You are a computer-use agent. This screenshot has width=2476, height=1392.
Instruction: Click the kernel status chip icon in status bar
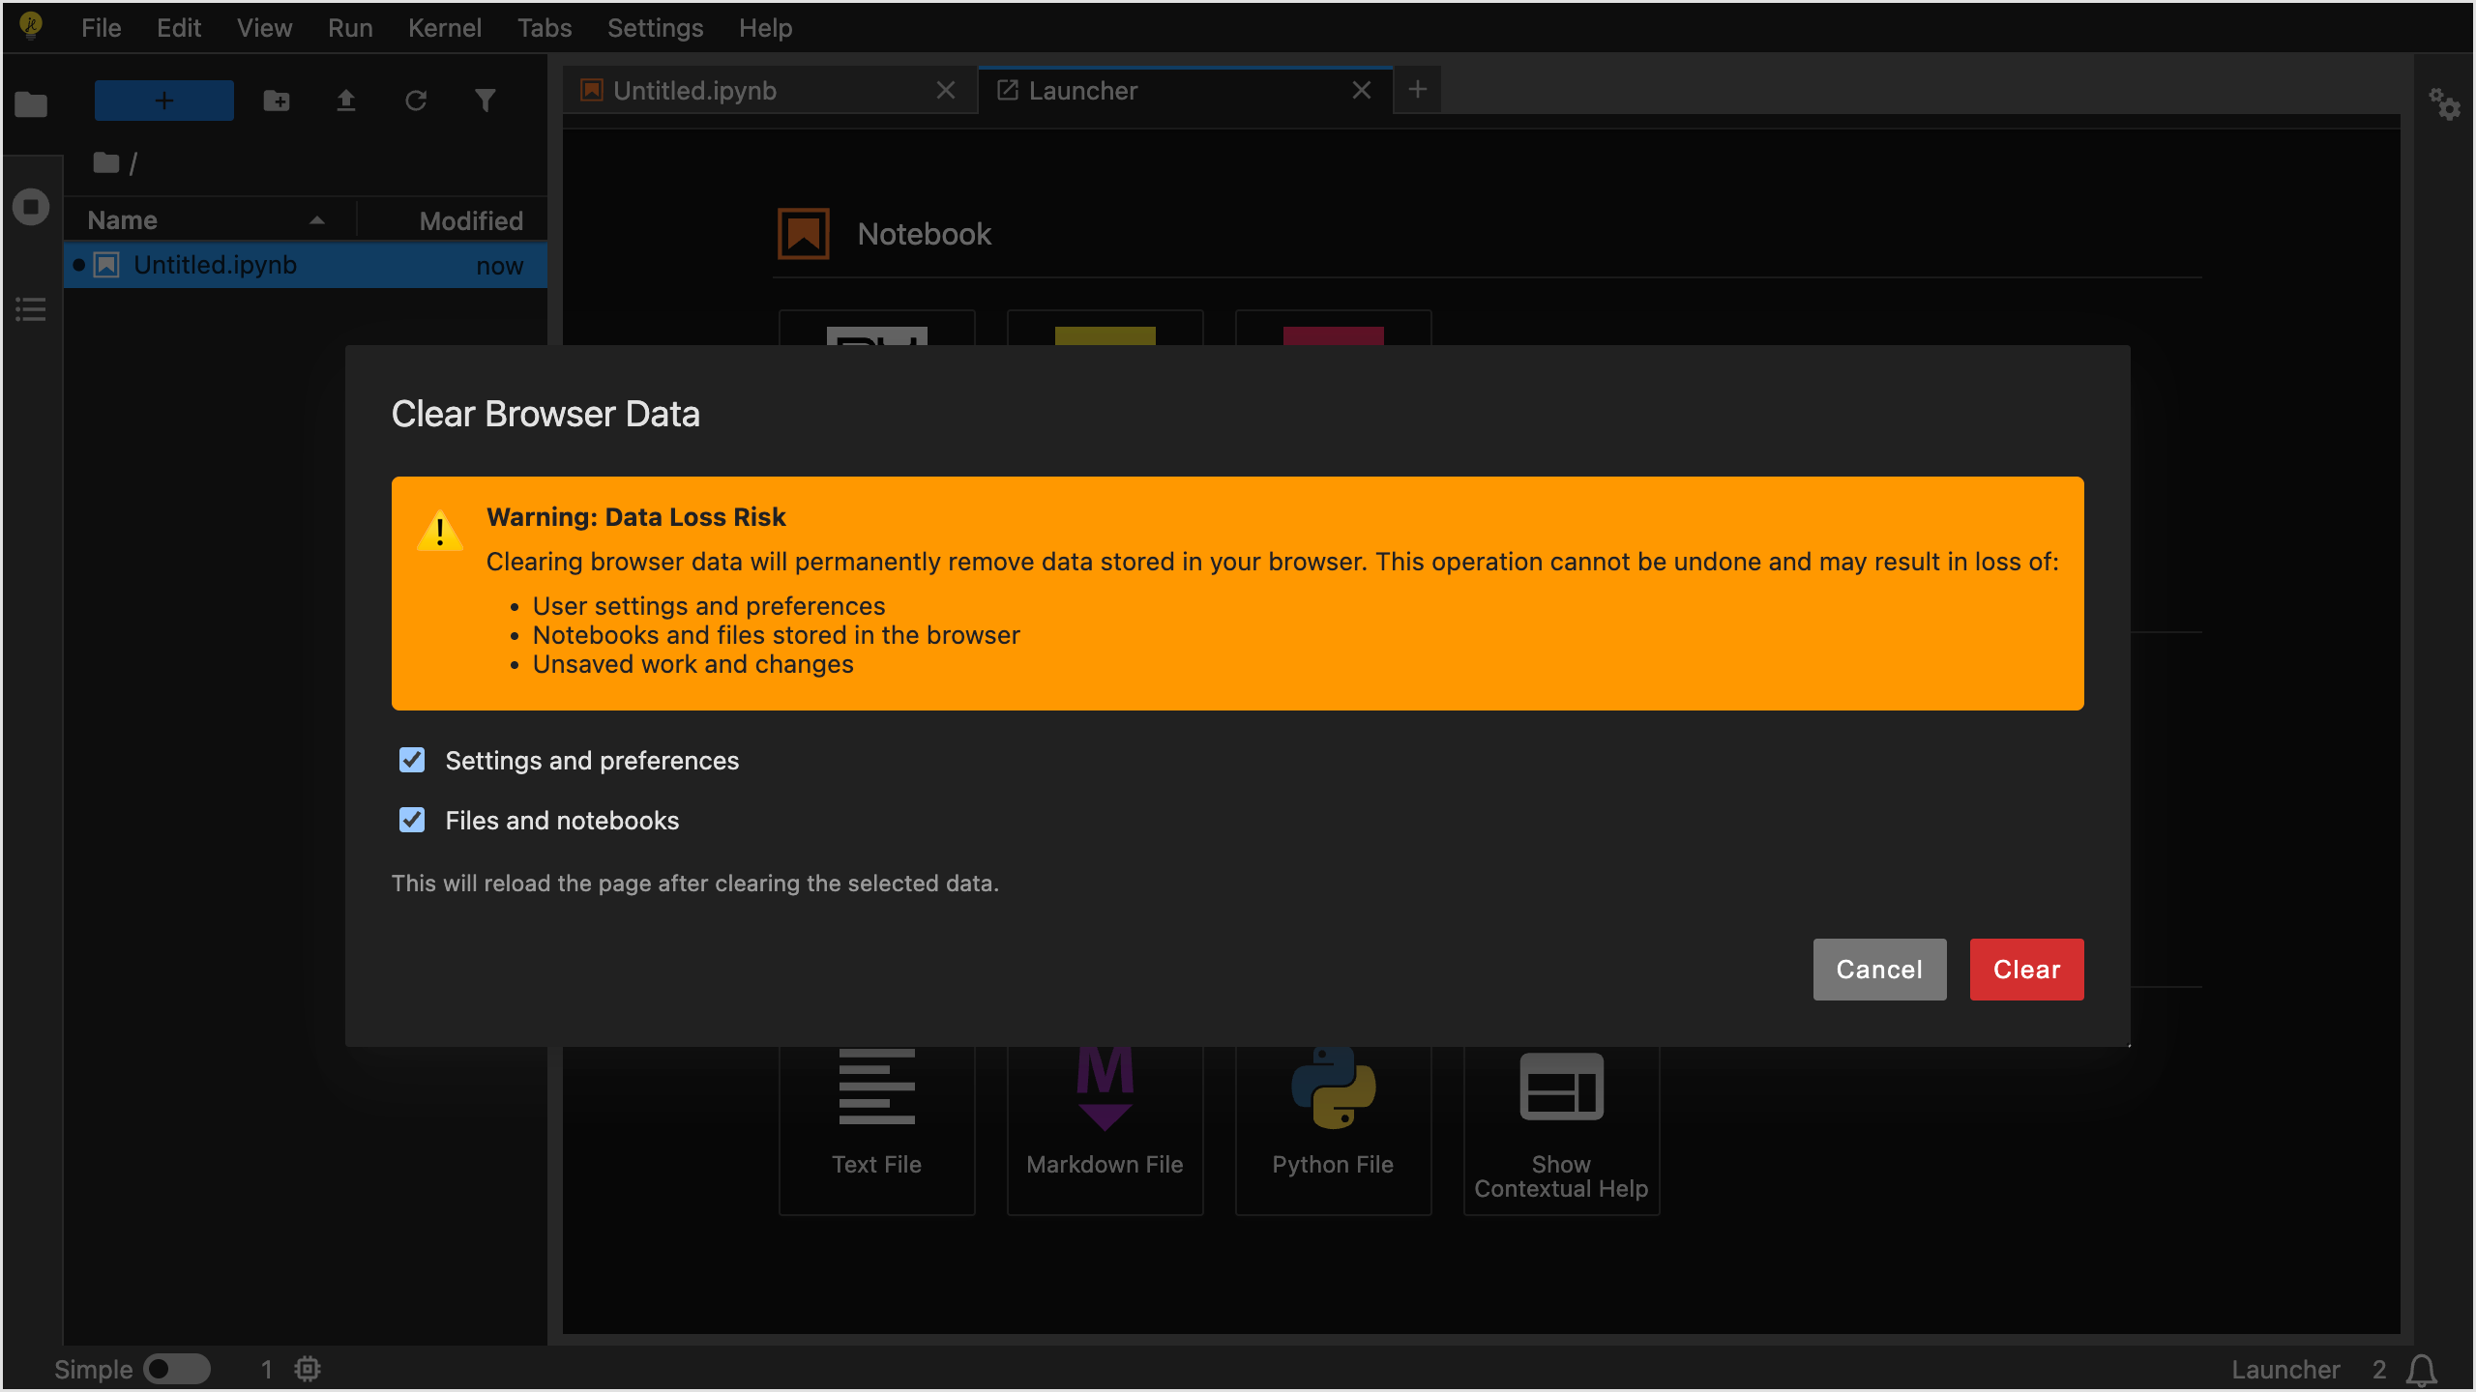306,1369
